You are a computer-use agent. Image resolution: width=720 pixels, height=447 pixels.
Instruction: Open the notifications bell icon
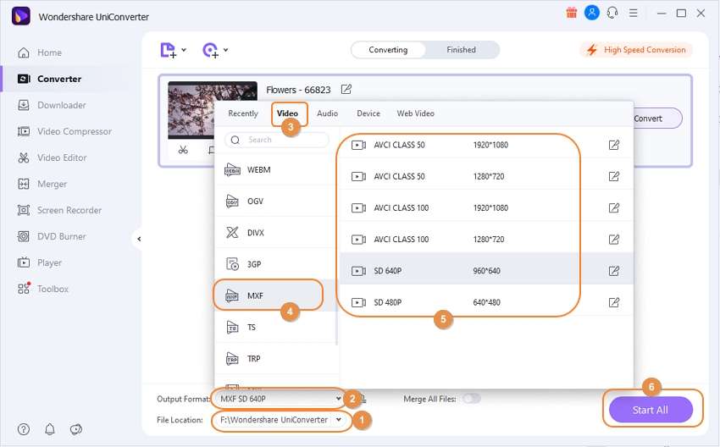coord(50,429)
